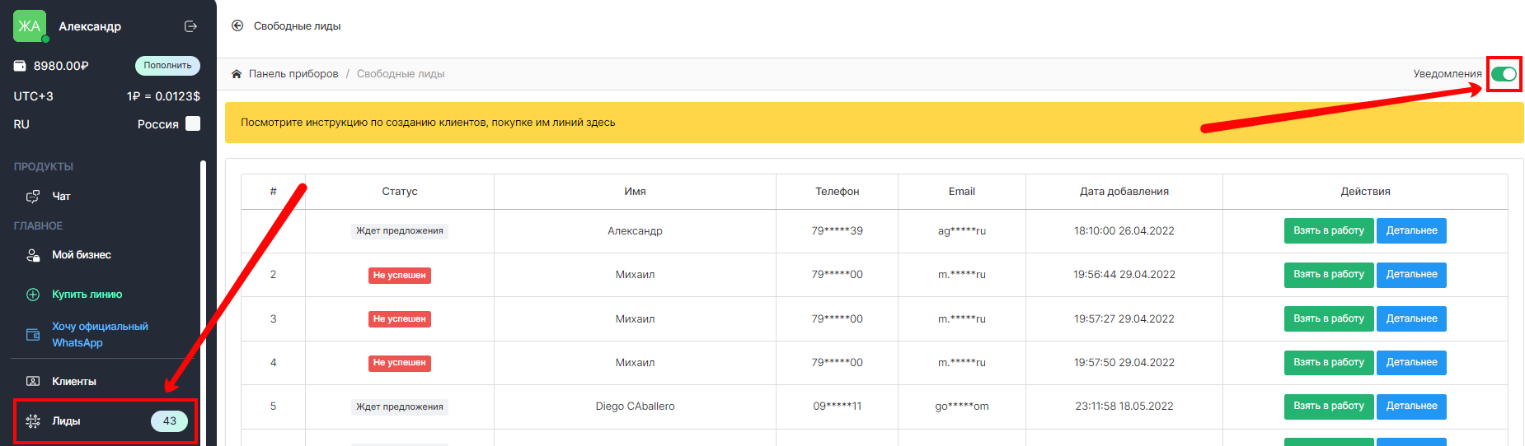This screenshot has height=446, width=1525.
Task: Click the wallet icon by the balance
Action: click(20, 66)
